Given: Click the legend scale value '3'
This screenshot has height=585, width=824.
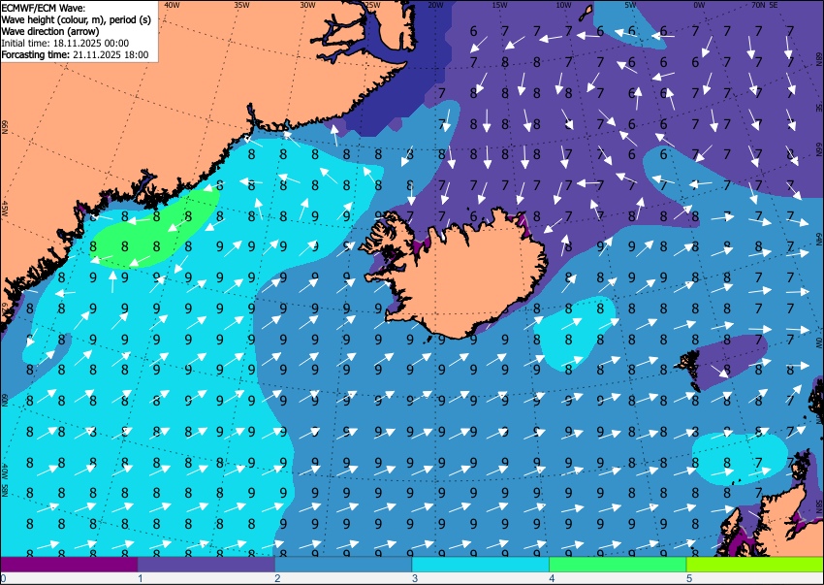Looking at the screenshot, I should point(415,578).
